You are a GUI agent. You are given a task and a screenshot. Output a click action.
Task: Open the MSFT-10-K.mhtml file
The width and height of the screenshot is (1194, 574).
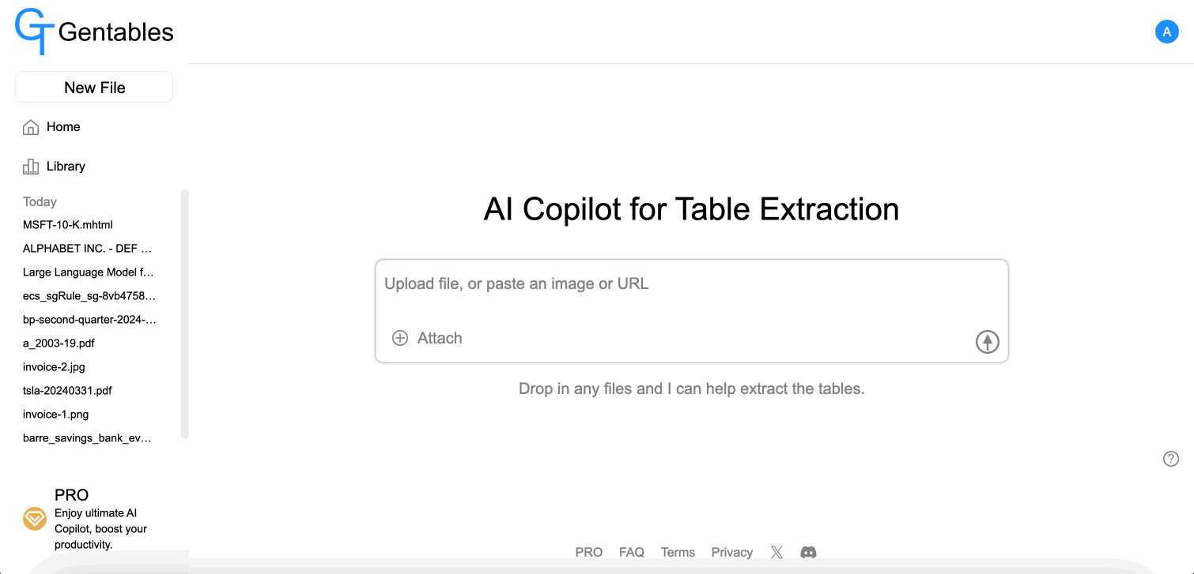click(x=68, y=225)
